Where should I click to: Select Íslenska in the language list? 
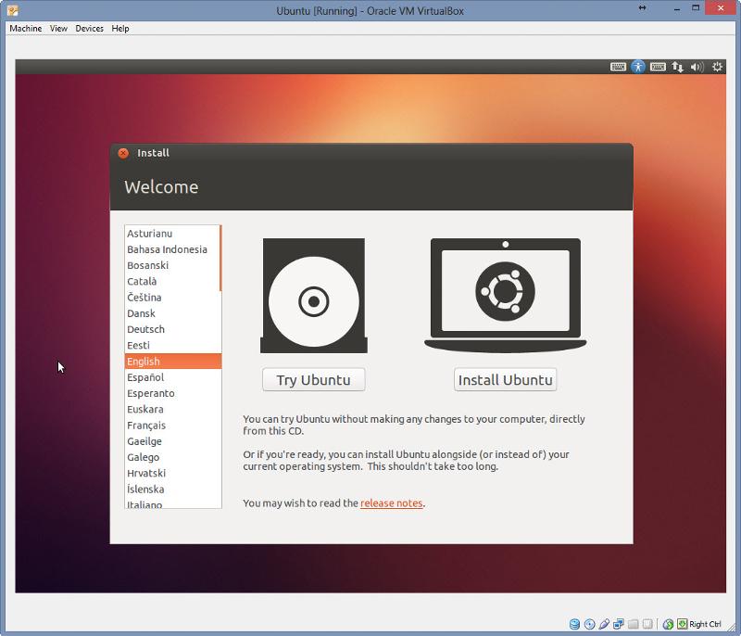pos(172,490)
